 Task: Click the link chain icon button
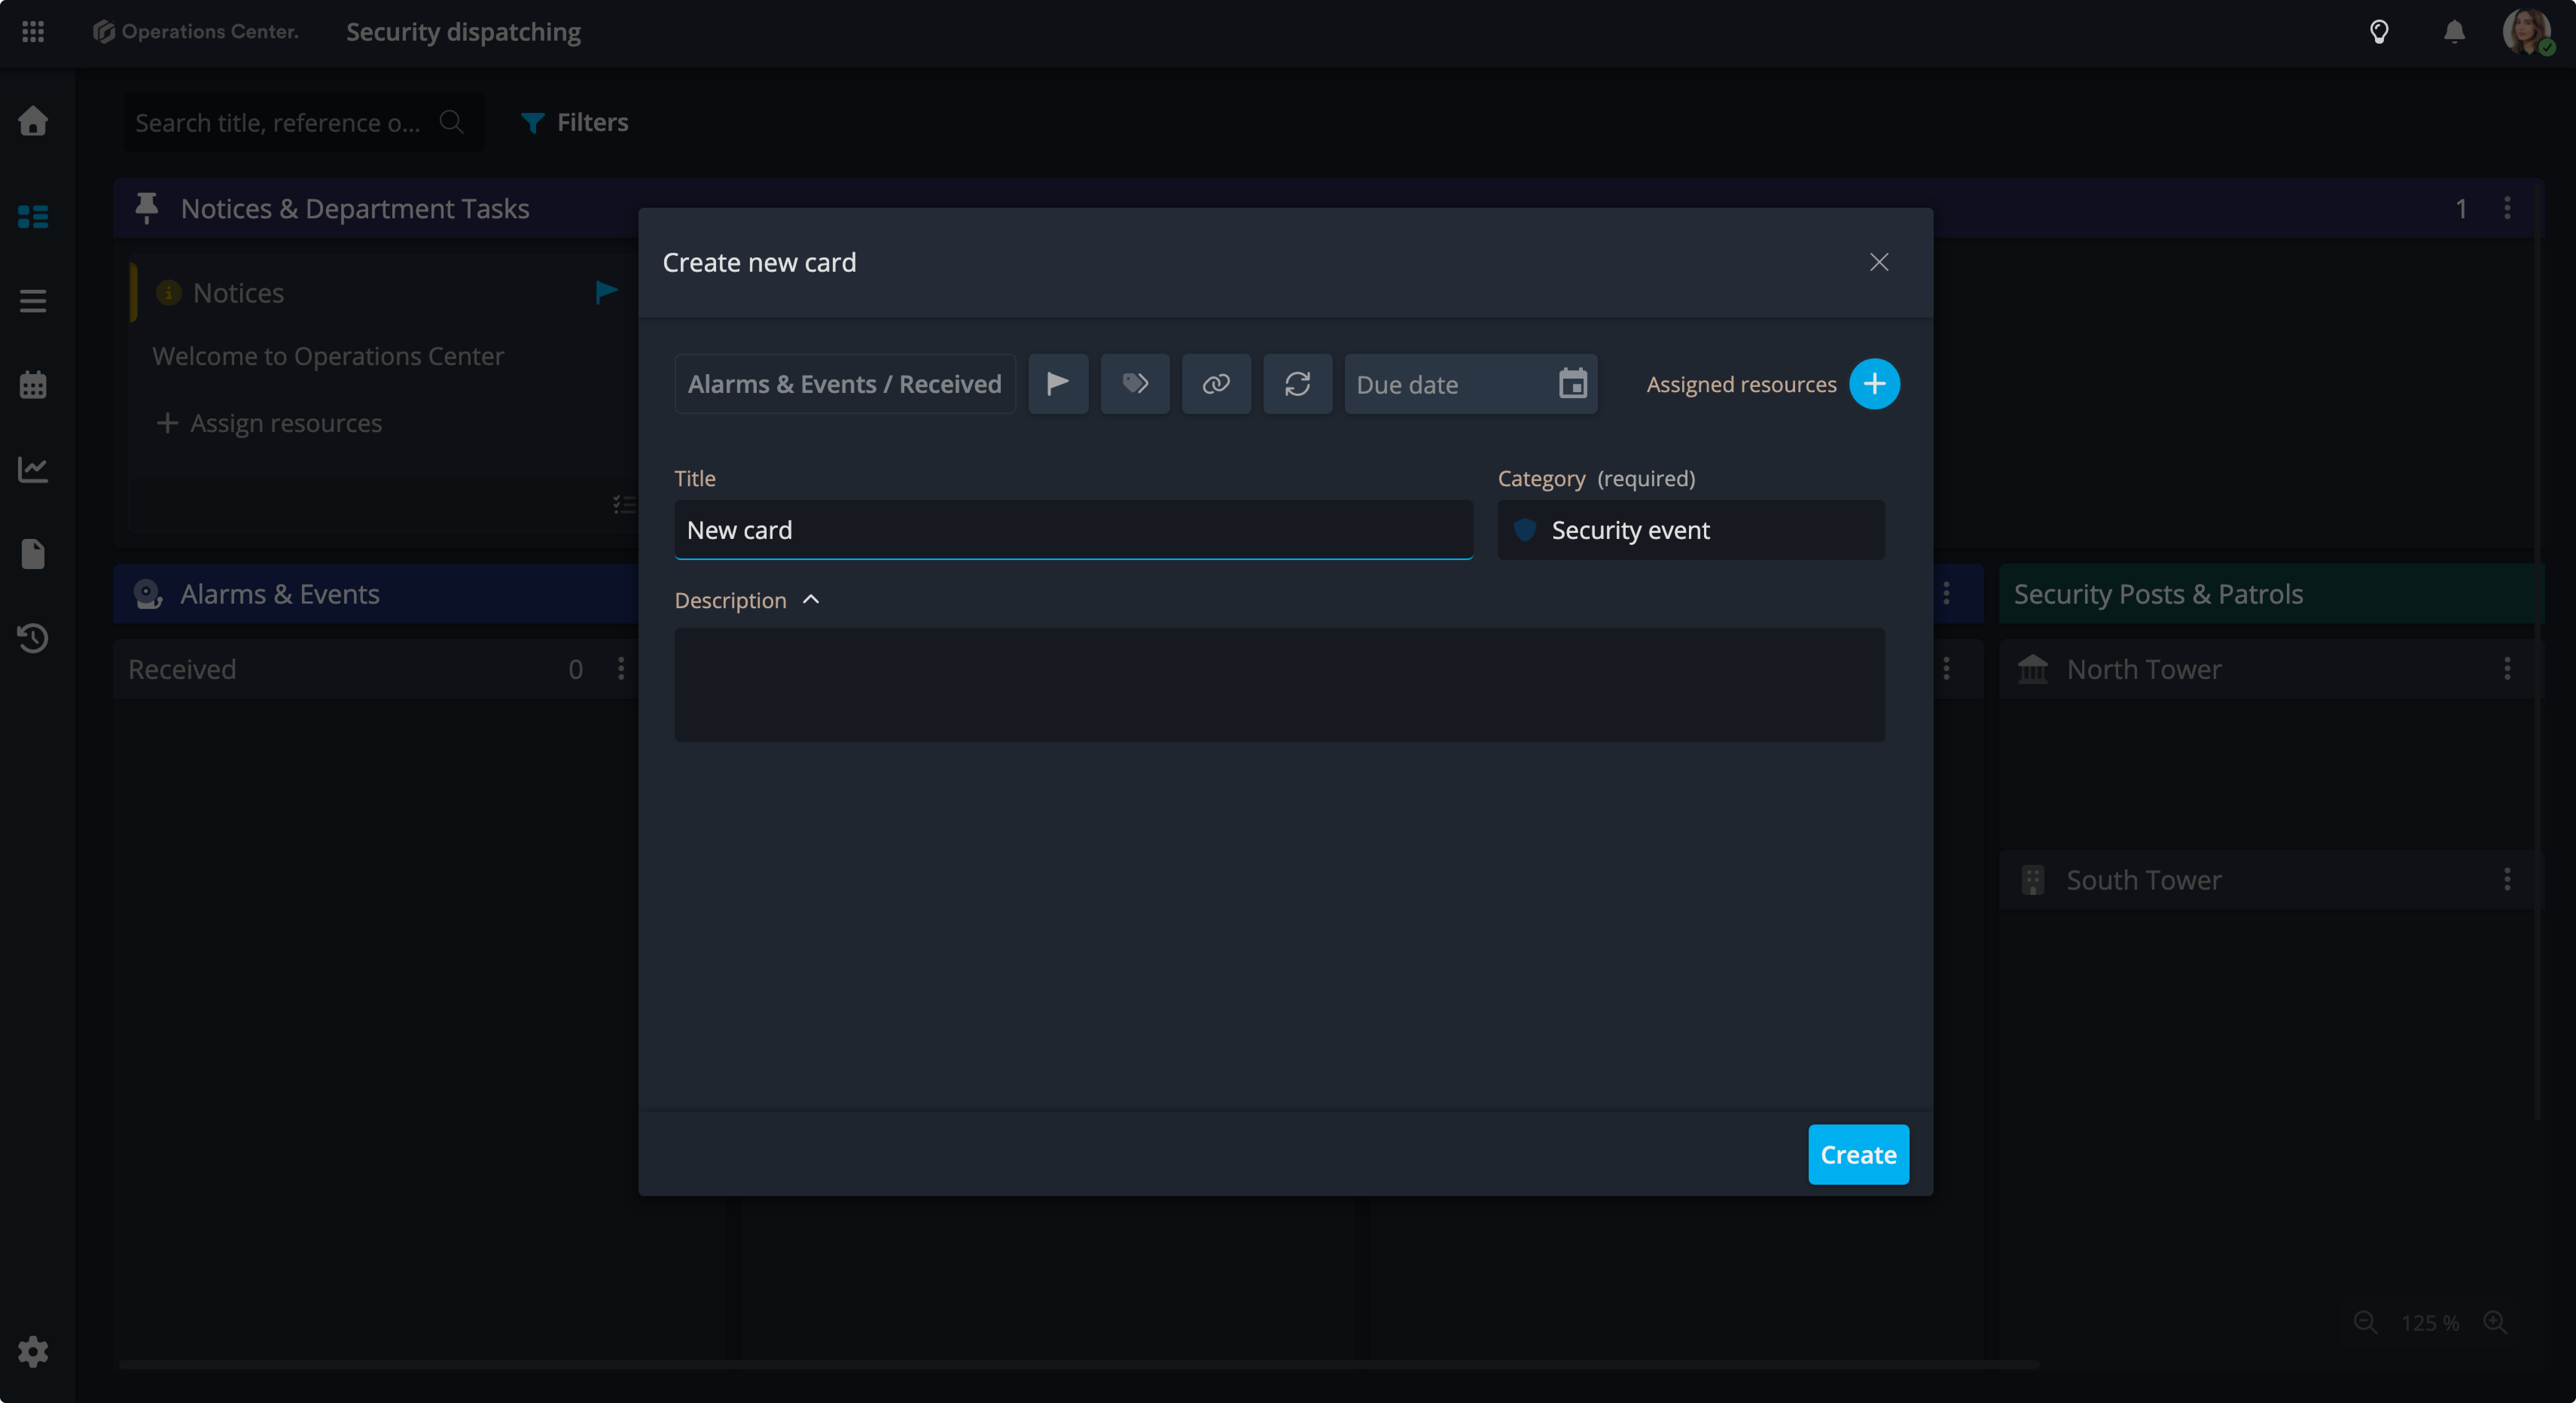(1216, 384)
